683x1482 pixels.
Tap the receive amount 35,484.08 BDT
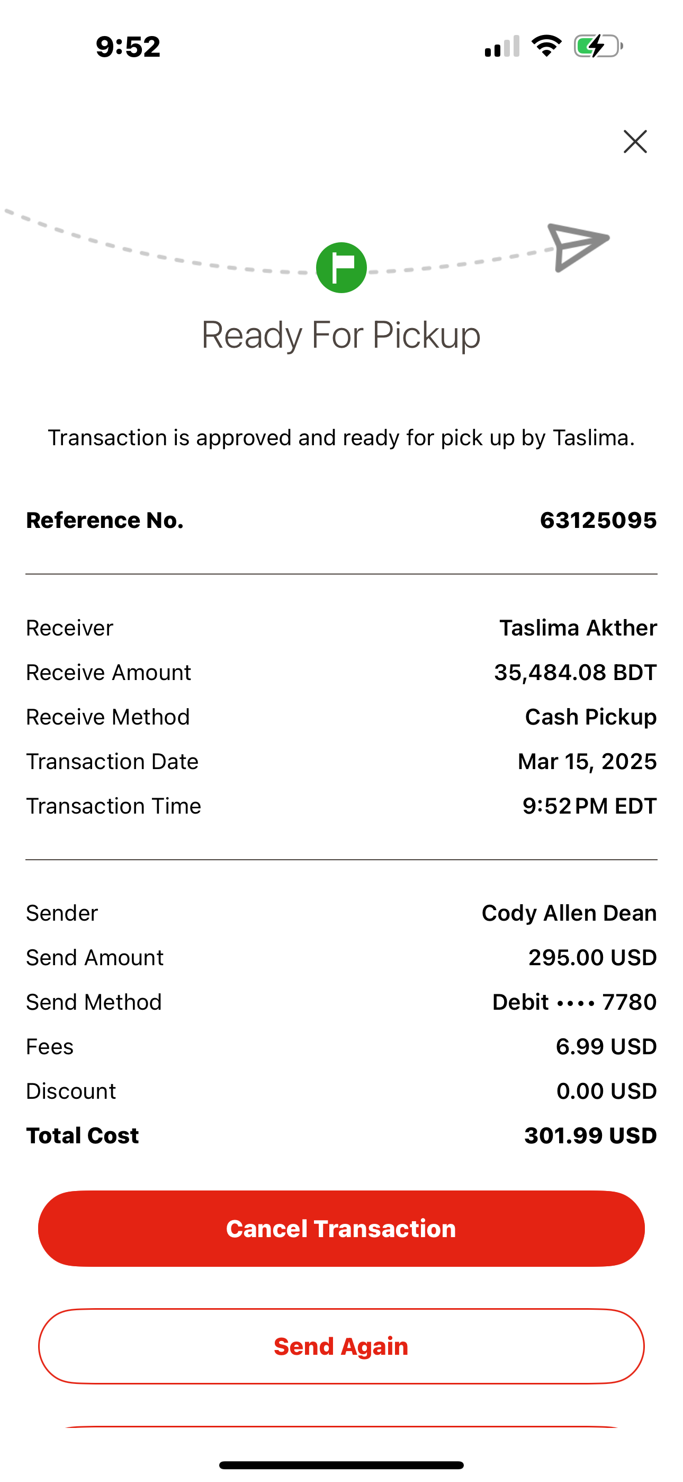pyautogui.click(x=575, y=672)
